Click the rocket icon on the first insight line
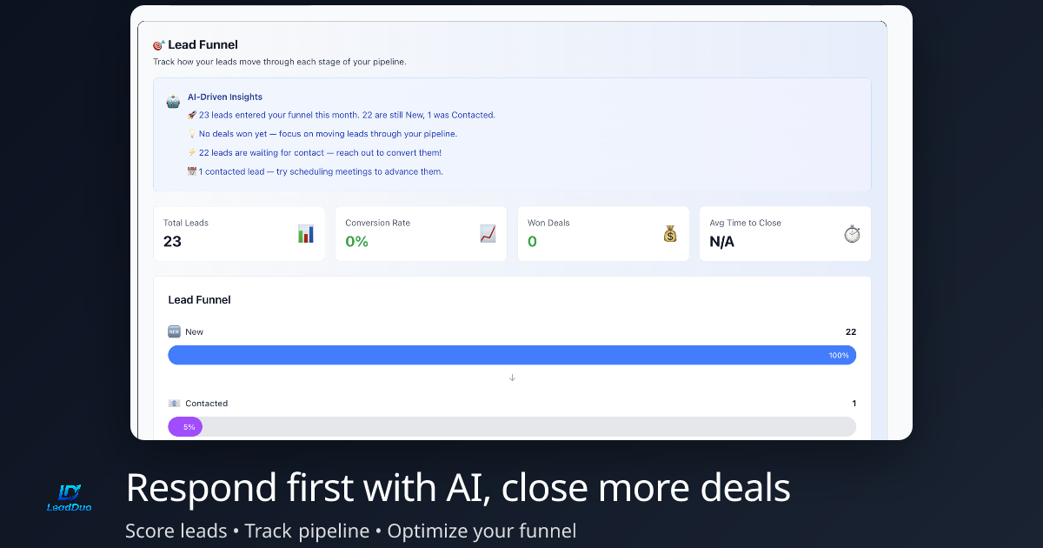The image size is (1043, 548). tap(192, 114)
